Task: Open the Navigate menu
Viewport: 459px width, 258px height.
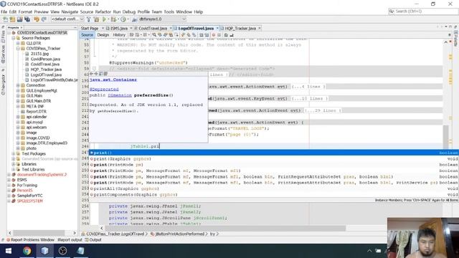Action: pos(70,11)
